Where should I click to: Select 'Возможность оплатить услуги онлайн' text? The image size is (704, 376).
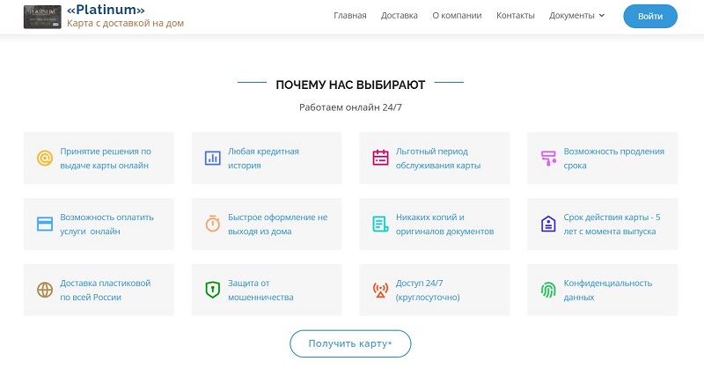[106, 224]
